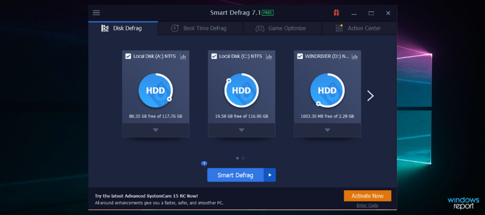Expand options below WINDRIVER (D:) card
Image resolution: width=485 pixels, height=215 pixels.
coord(327,130)
